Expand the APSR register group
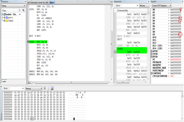Viewport: 184px width, 122px height. coord(152,51)
